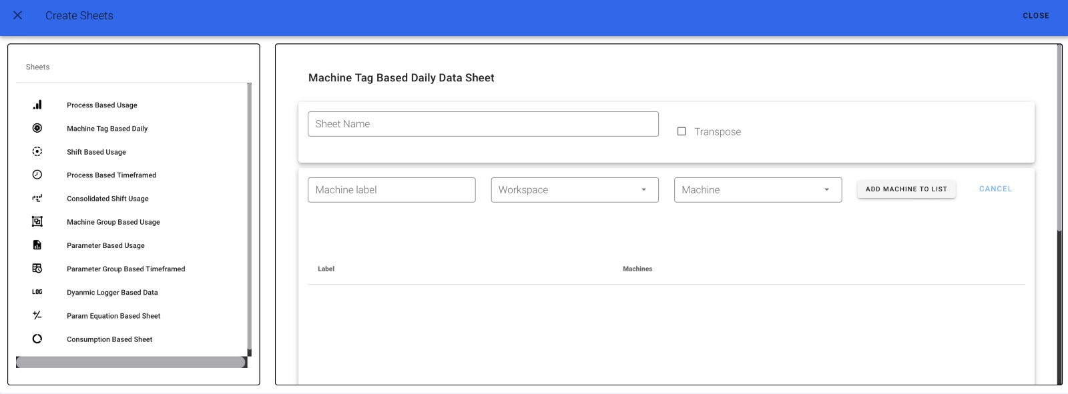Viewport: 1068px width, 394px height.
Task: Click the Parameter Group Based Timeframed icon
Action: click(x=37, y=268)
